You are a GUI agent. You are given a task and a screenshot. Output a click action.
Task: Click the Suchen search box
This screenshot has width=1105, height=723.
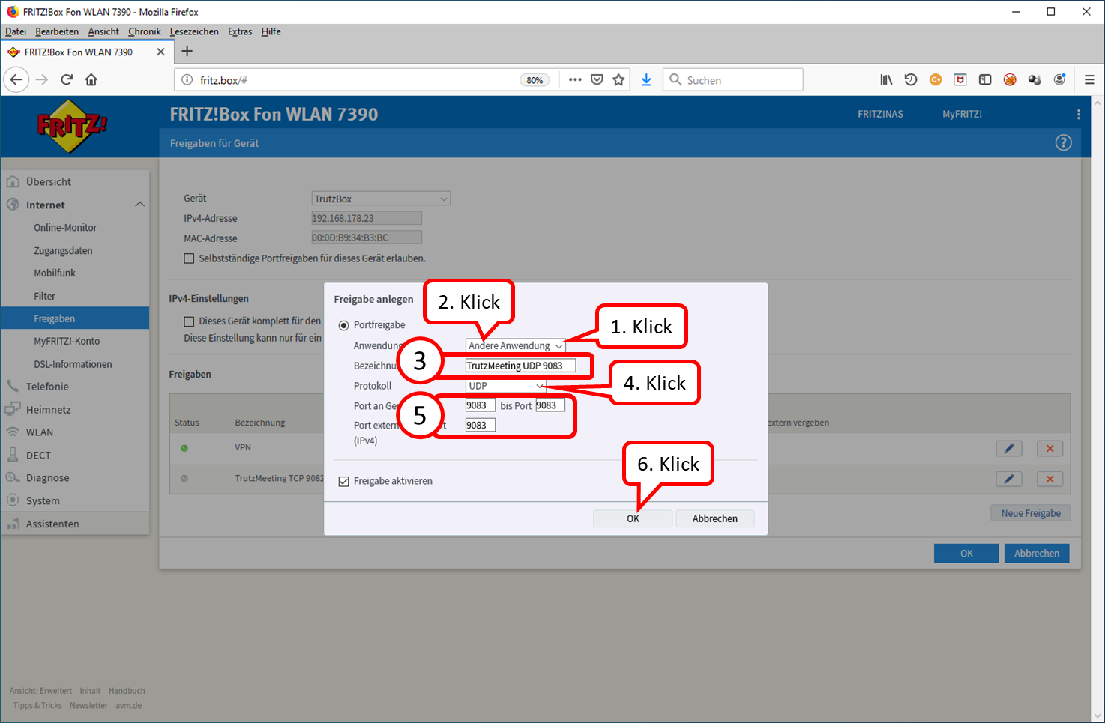tap(733, 79)
